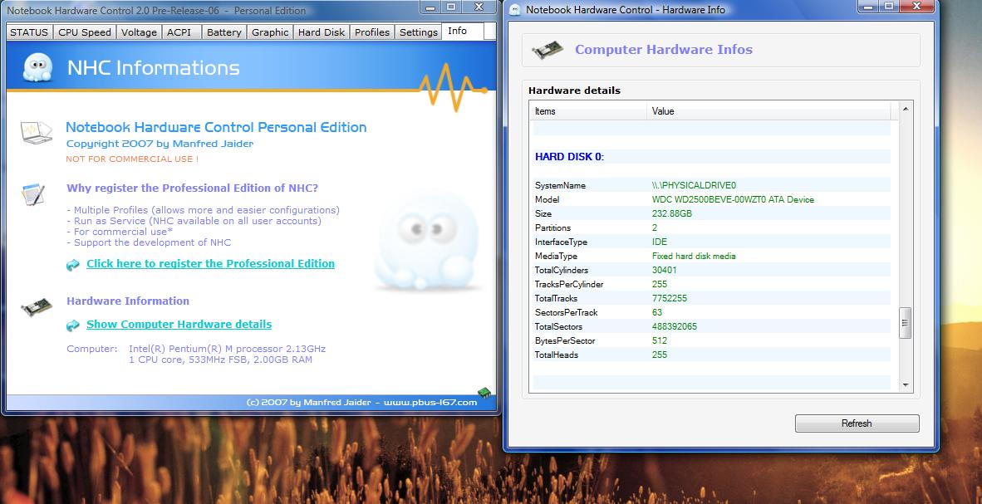Open the Voltage tab
This screenshot has height=504, width=982.
point(139,32)
